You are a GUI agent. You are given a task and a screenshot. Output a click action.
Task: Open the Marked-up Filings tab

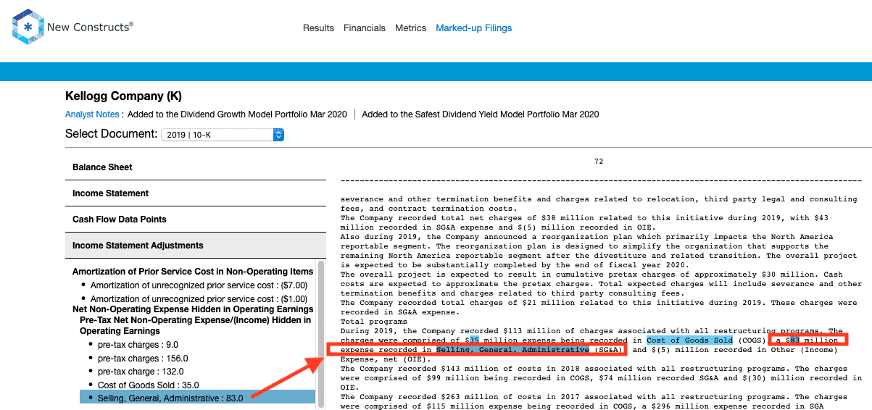[473, 28]
